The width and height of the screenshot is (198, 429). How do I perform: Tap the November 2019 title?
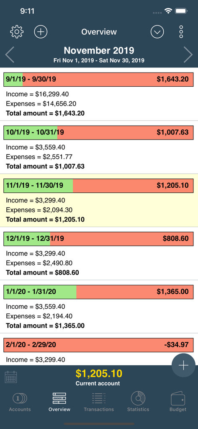[x=99, y=50]
